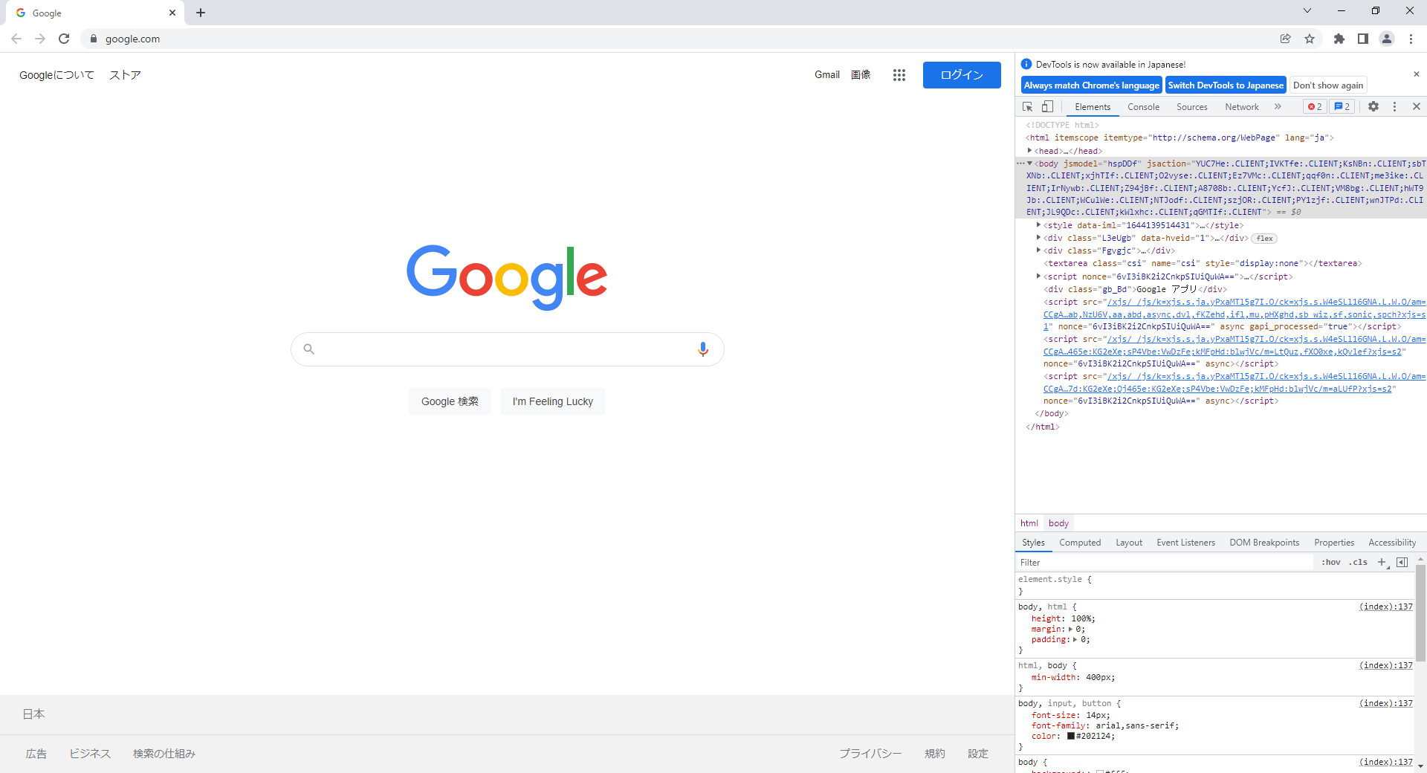Click the browser forward arrow
The image size is (1427, 773).
coord(40,39)
